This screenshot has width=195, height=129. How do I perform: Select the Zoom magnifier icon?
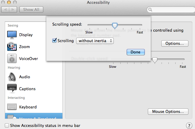click(12, 47)
